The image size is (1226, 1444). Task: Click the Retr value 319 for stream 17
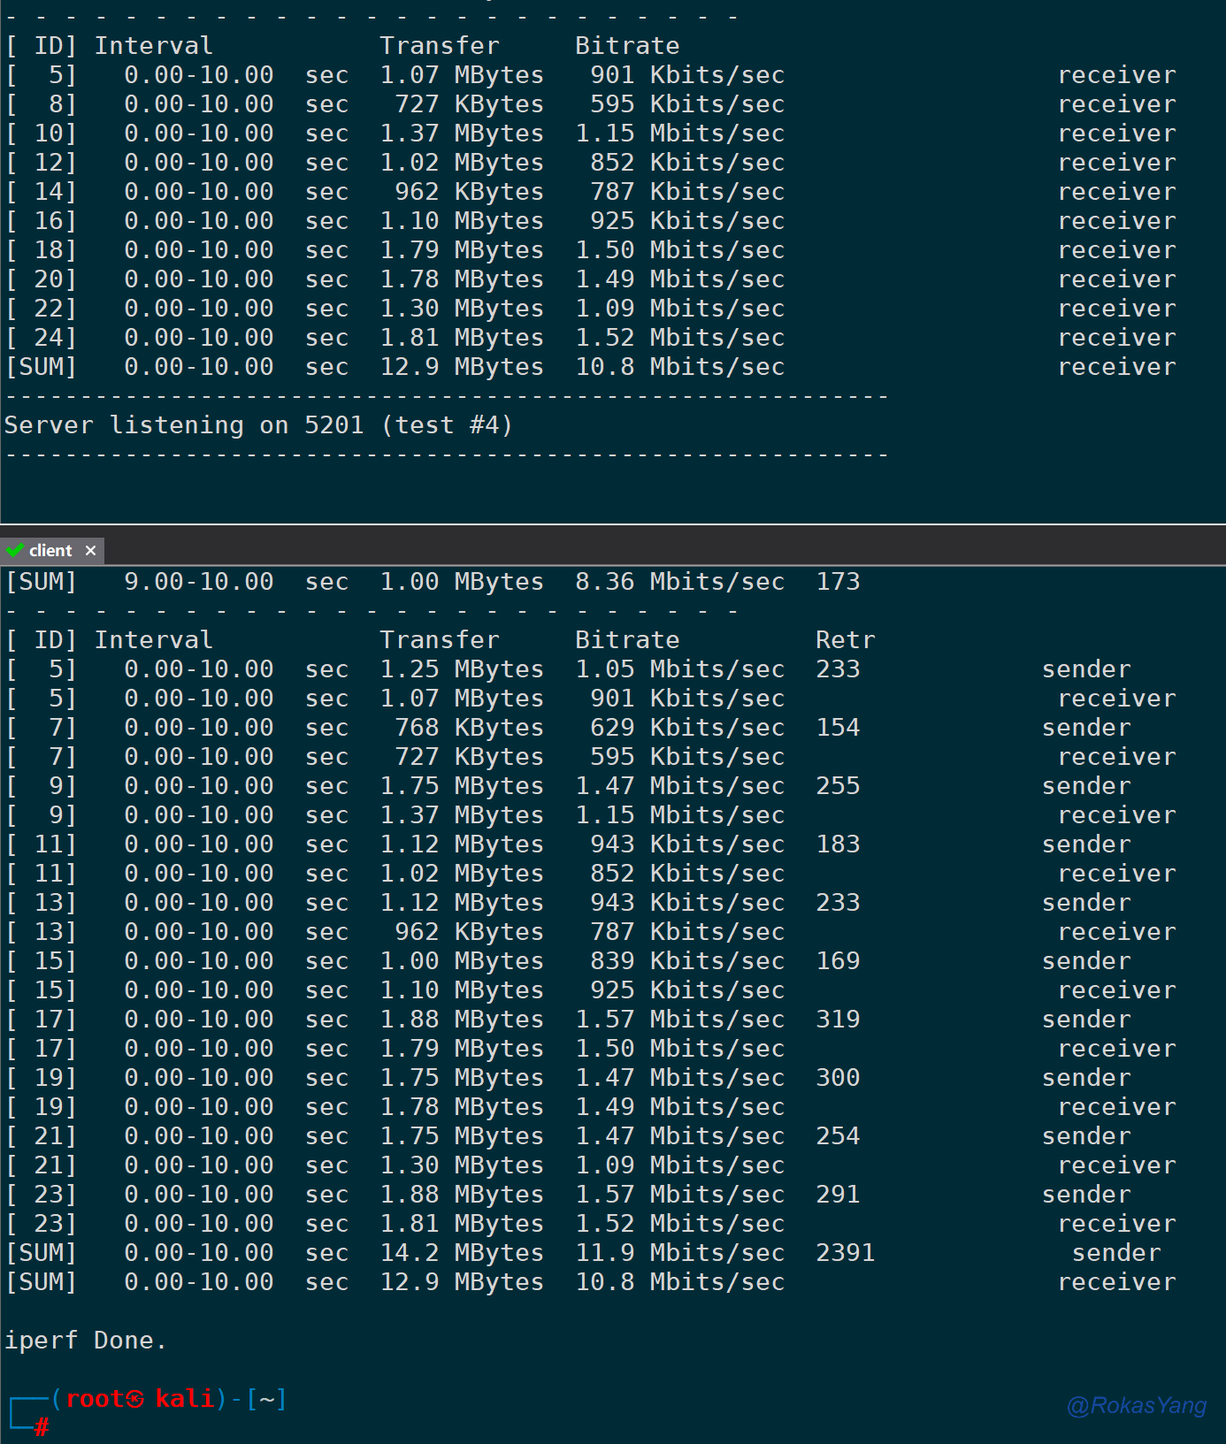pos(838,1020)
